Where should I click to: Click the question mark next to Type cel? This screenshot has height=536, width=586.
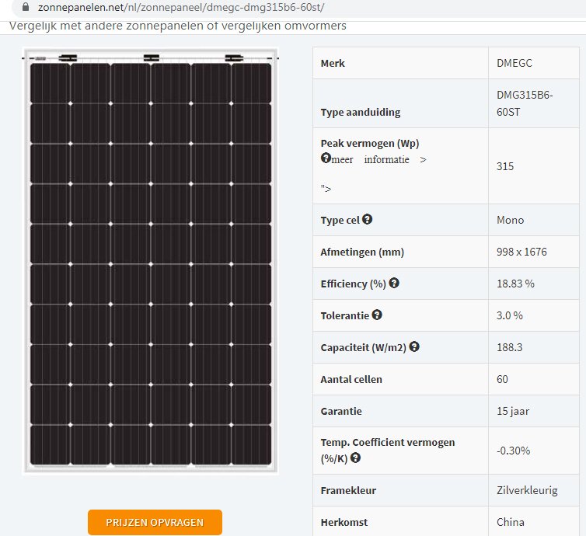click(368, 219)
